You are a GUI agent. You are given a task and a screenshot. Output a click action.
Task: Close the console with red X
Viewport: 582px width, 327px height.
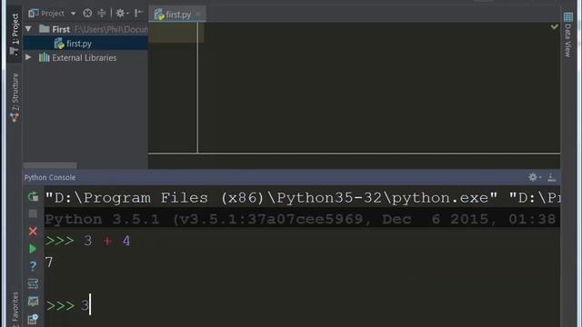tap(33, 231)
